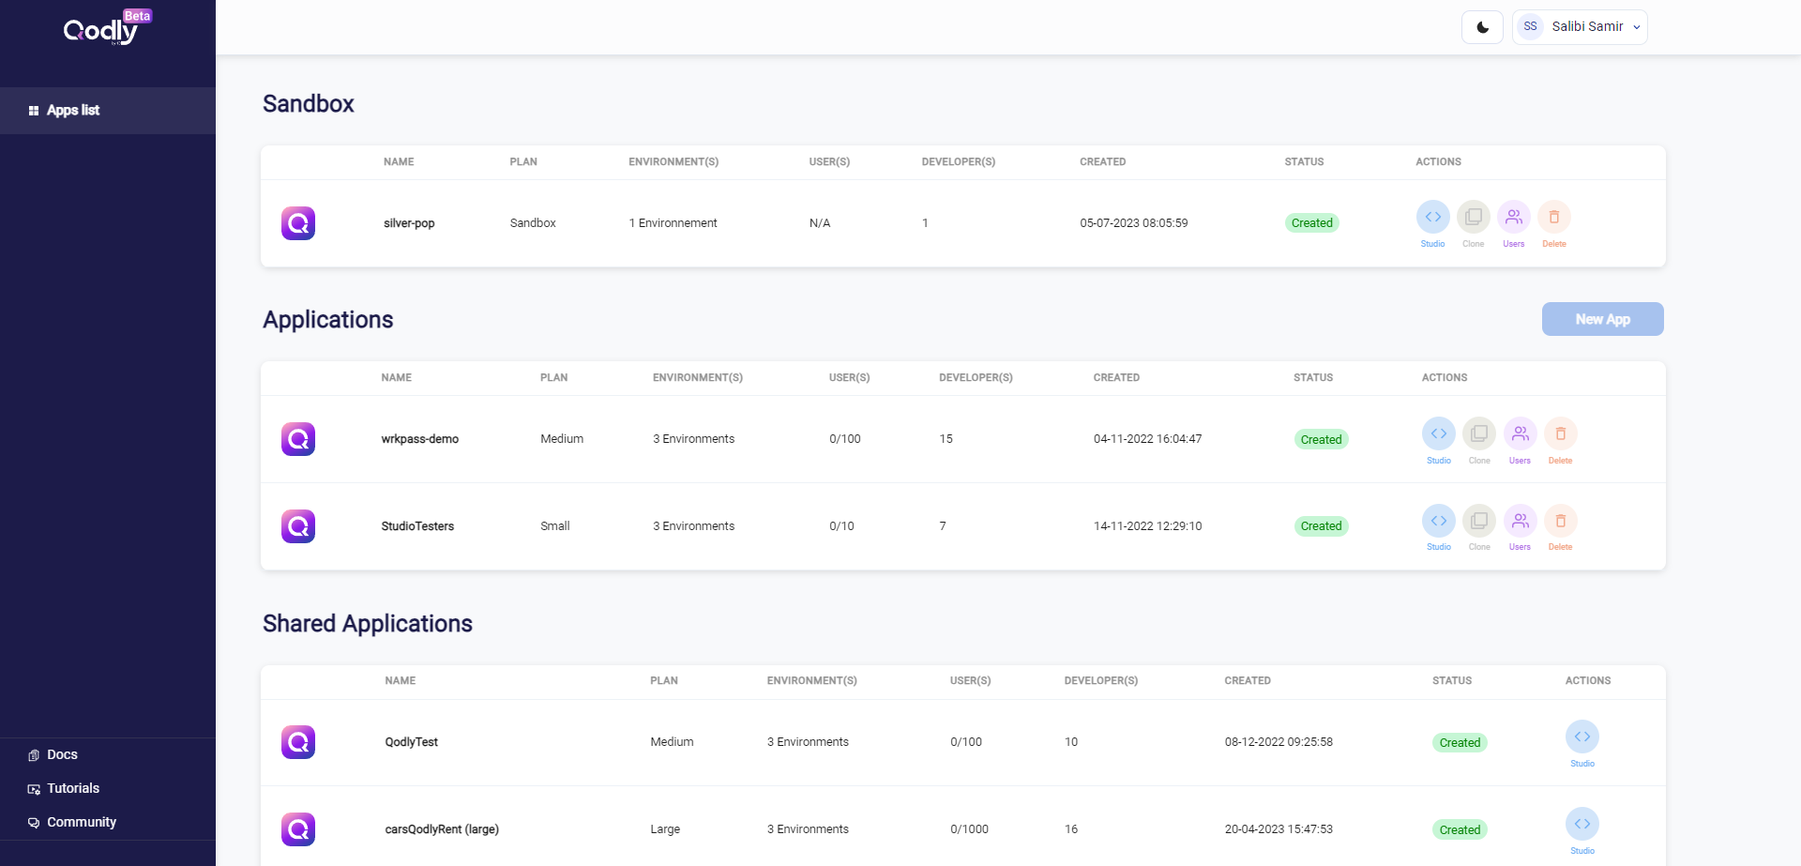
Task: Click carsQodlyRent (large) app name
Action: coord(442,829)
